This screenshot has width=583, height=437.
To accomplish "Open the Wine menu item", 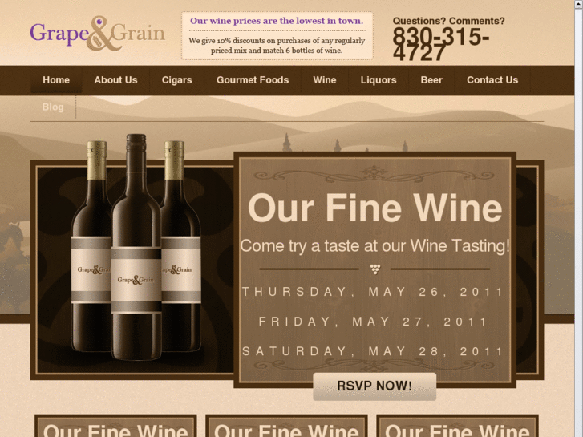I will [x=325, y=80].
